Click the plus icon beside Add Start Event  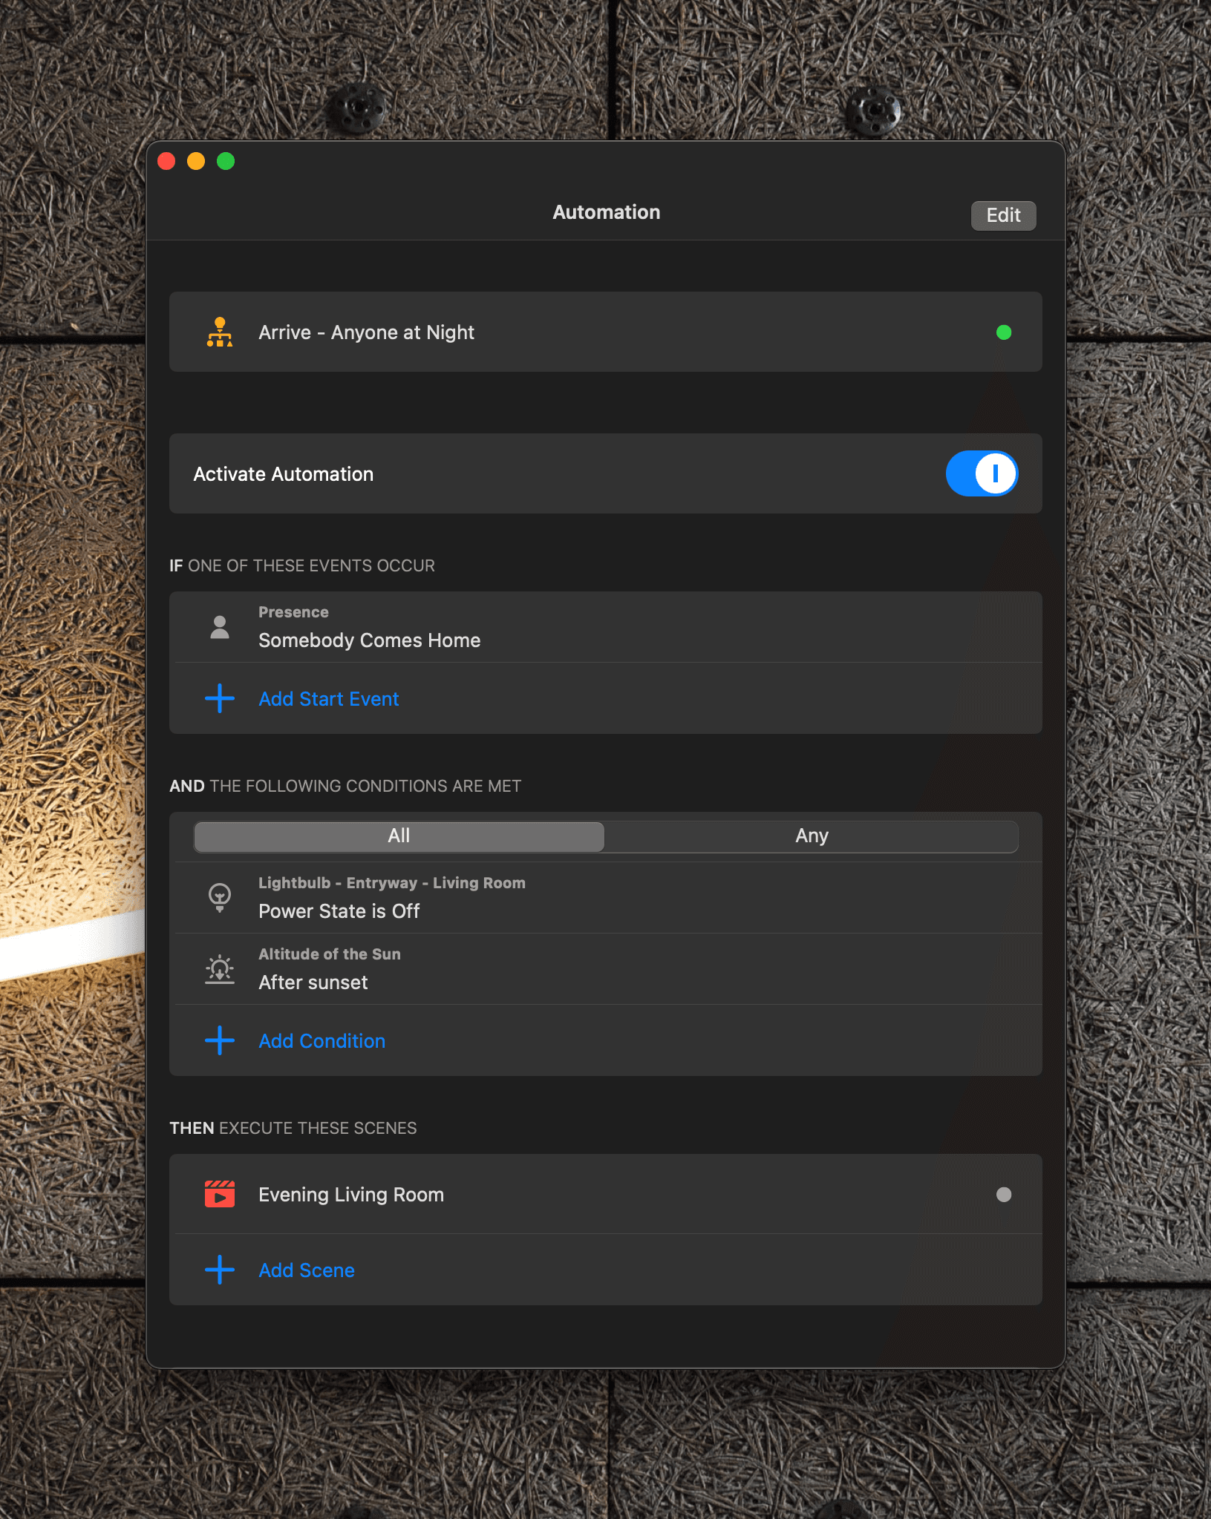219,699
